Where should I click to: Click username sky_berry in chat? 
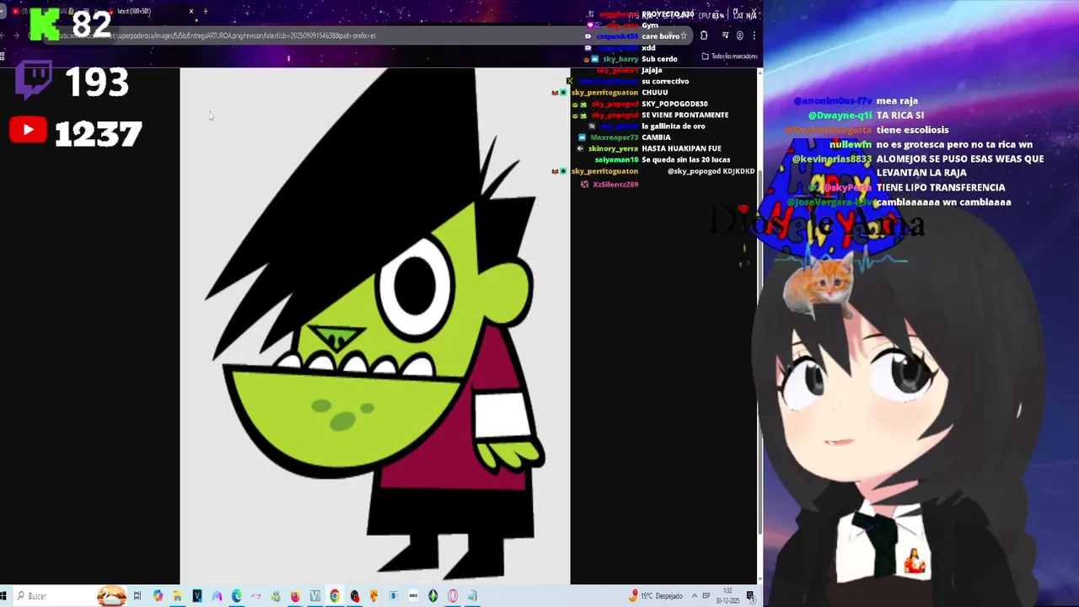620,59
